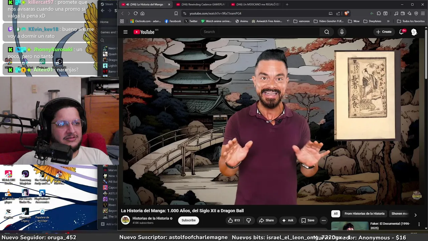Open the more actions menu beside Save
Viewport: 428px width, 241px height.
click(323, 220)
